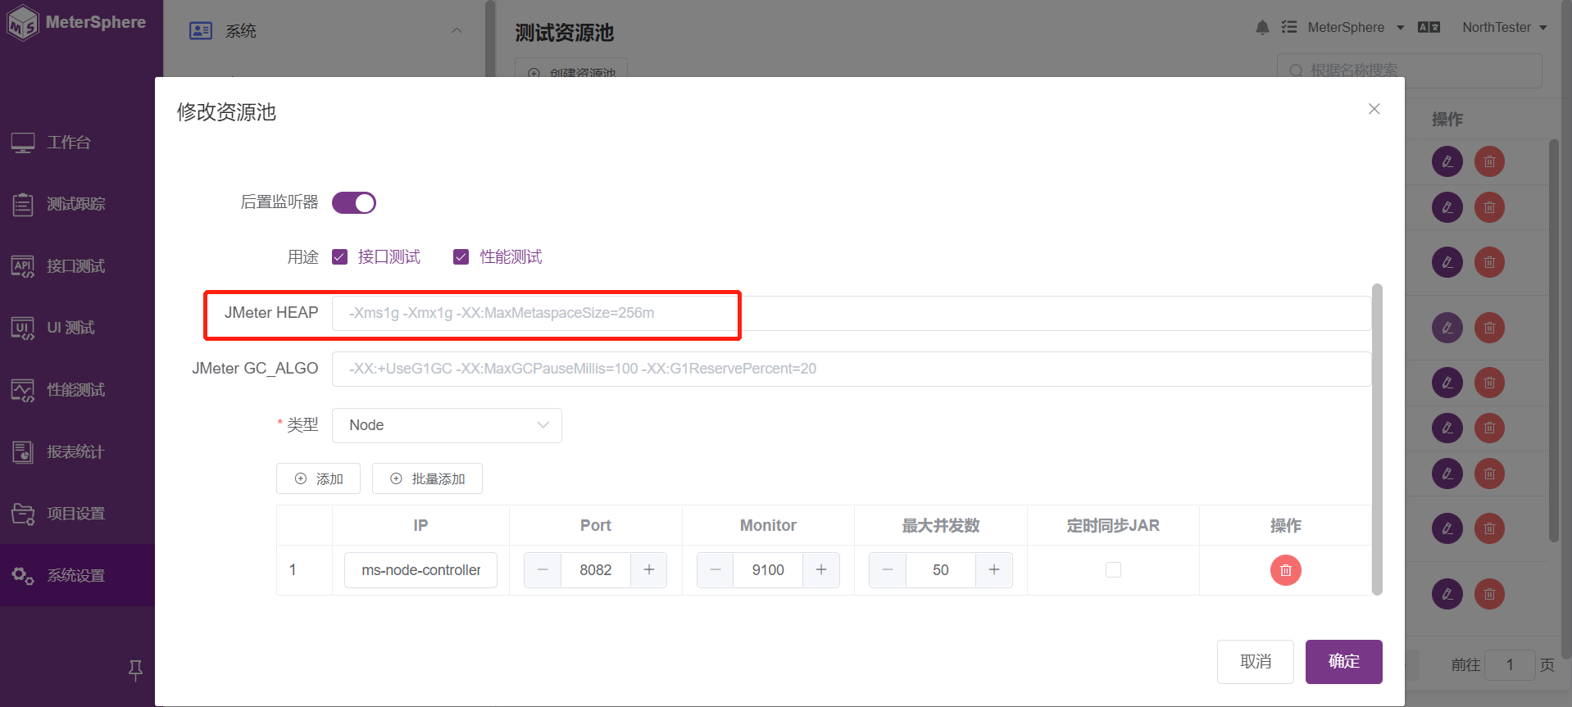Click the notification bell icon

[1262, 27]
